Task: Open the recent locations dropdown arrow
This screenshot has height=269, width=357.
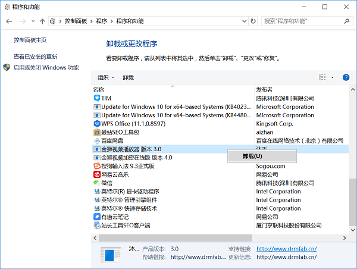Action: click(x=33, y=21)
